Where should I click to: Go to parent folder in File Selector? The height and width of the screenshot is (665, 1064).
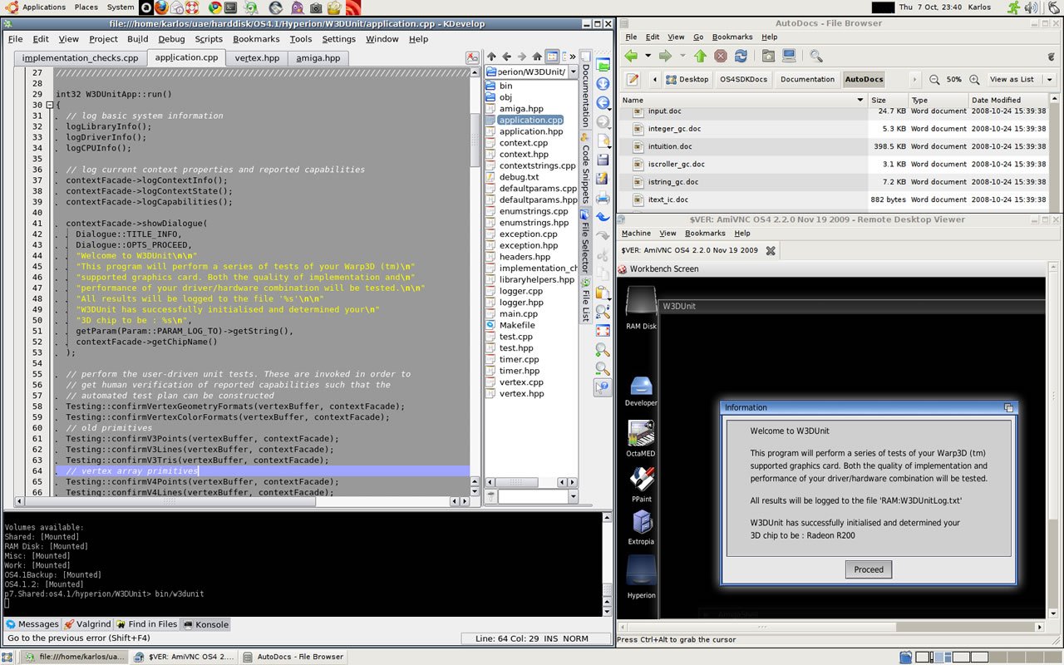491,57
